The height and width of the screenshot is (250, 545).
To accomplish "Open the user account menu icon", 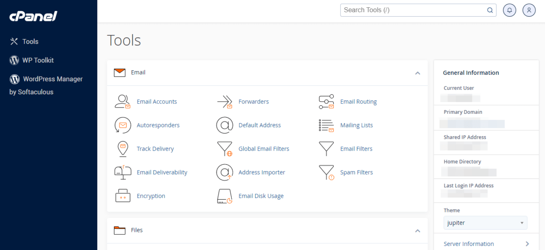I will click(529, 10).
